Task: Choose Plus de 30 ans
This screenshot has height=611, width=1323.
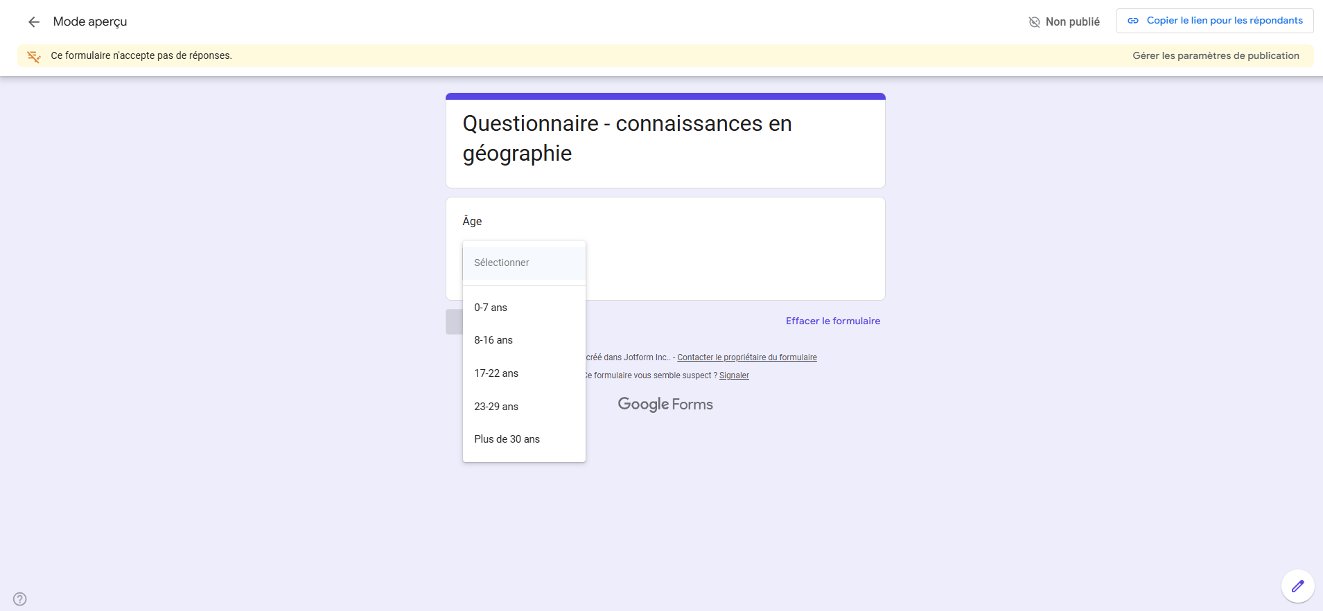Action: coord(524,439)
